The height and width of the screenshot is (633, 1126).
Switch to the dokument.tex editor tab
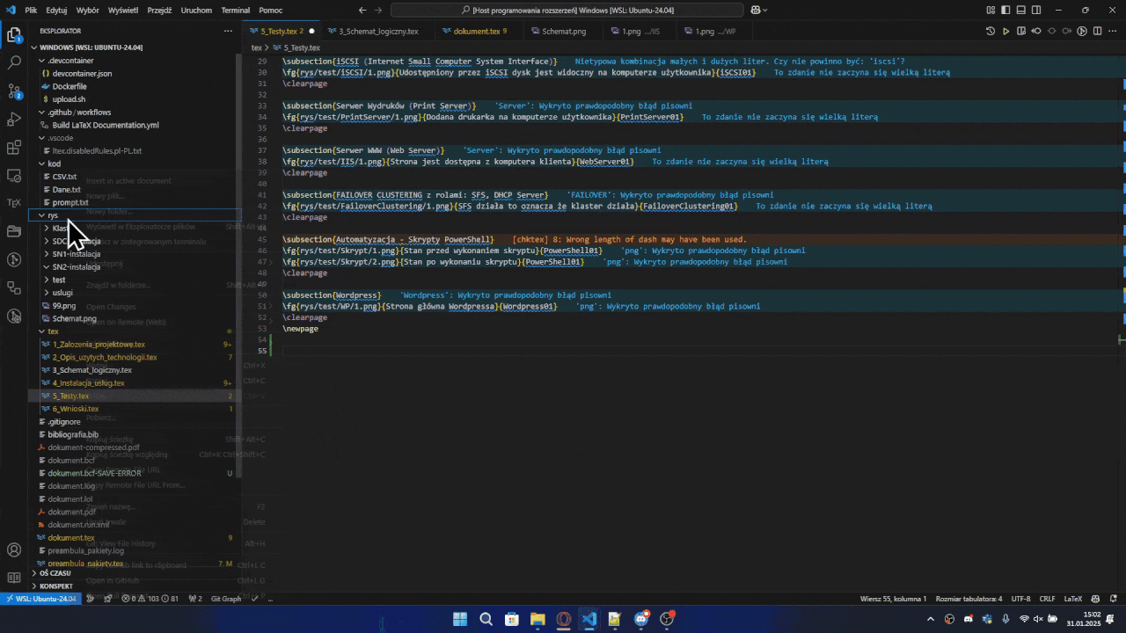(x=476, y=31)
